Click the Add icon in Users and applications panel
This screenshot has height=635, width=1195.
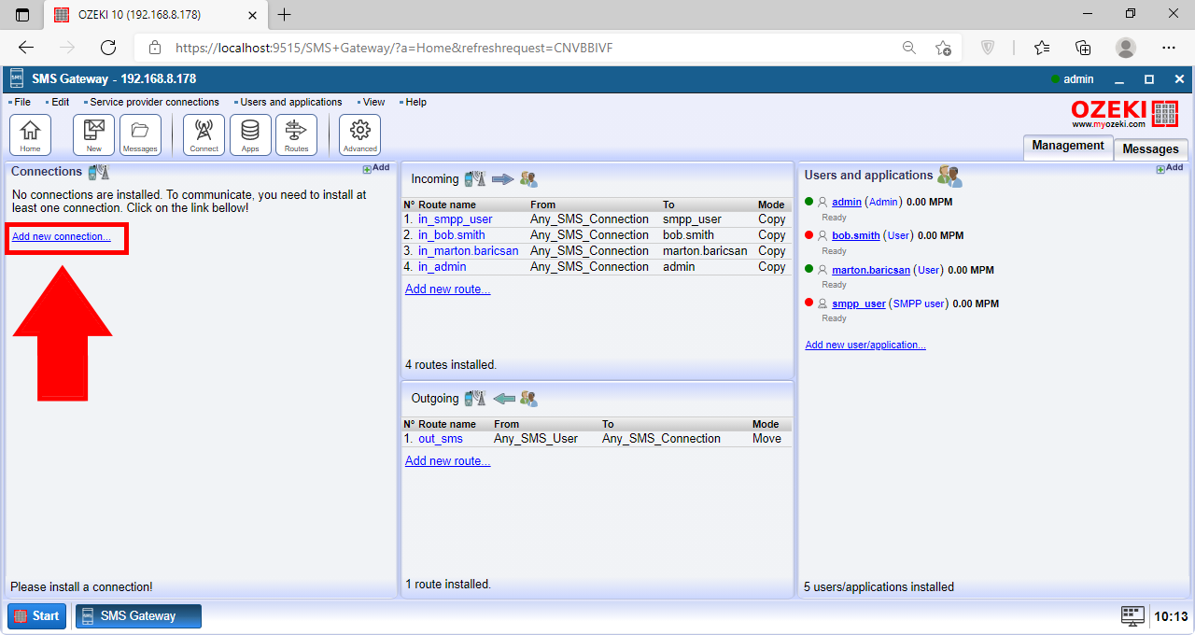[1170, 168]
